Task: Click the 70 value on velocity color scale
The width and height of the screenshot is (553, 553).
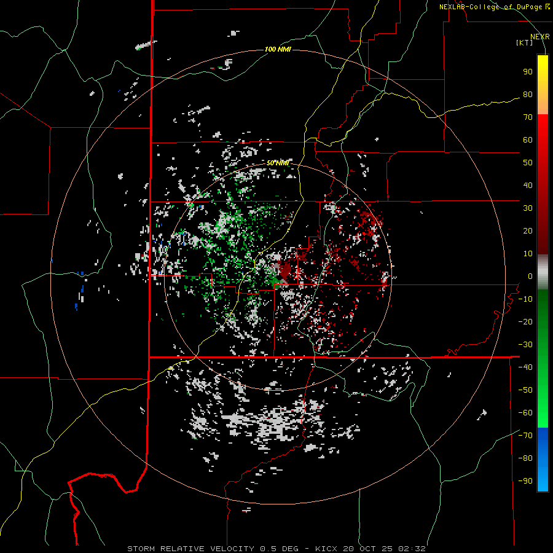Action: tap(528, 117)
